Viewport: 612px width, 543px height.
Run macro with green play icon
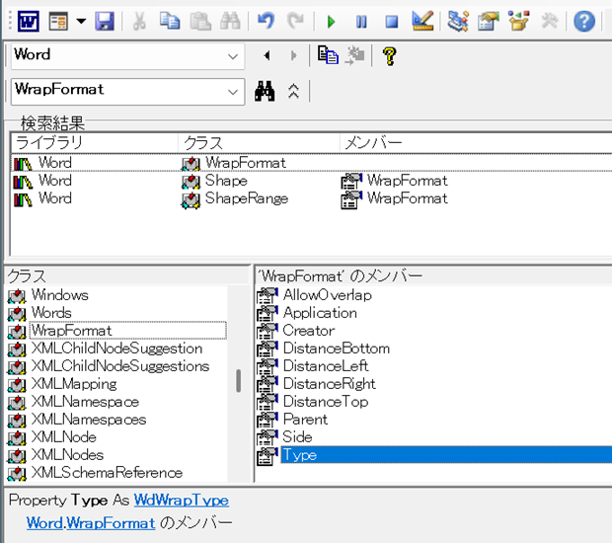pos(332,22)
